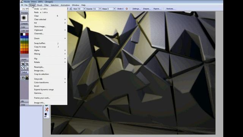Open the Brush menu
Screen dimensions: 243x137
pyautogui.click(x=39, y=5)
